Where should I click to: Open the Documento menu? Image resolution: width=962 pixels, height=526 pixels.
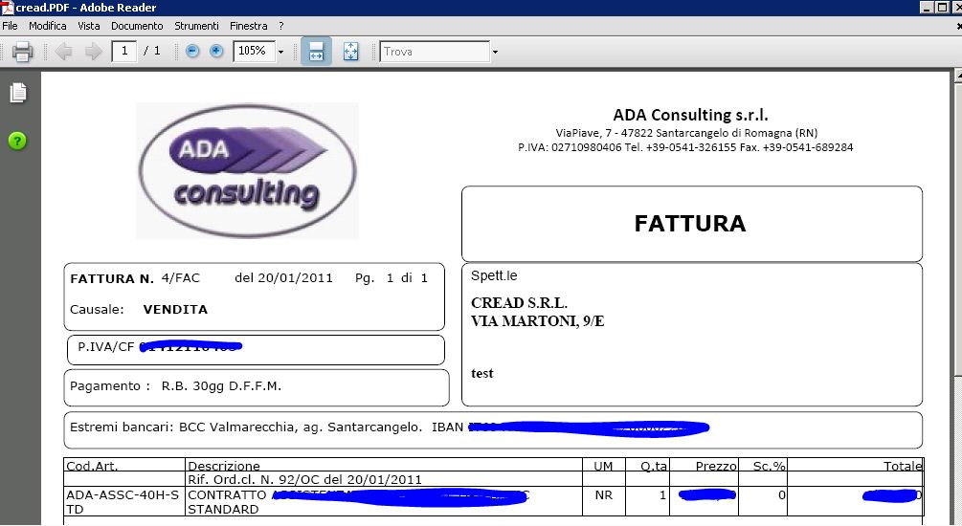coord(137,26)
